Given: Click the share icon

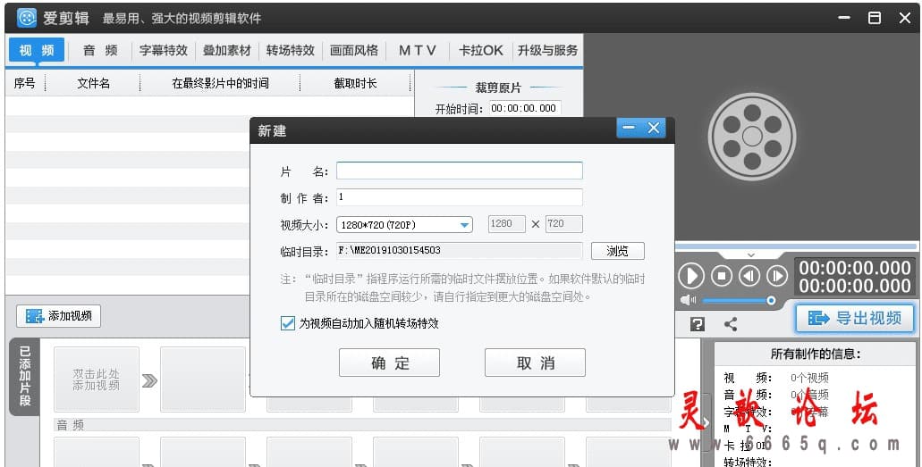Looking at the screenshot, I should (x=731, y=324).
